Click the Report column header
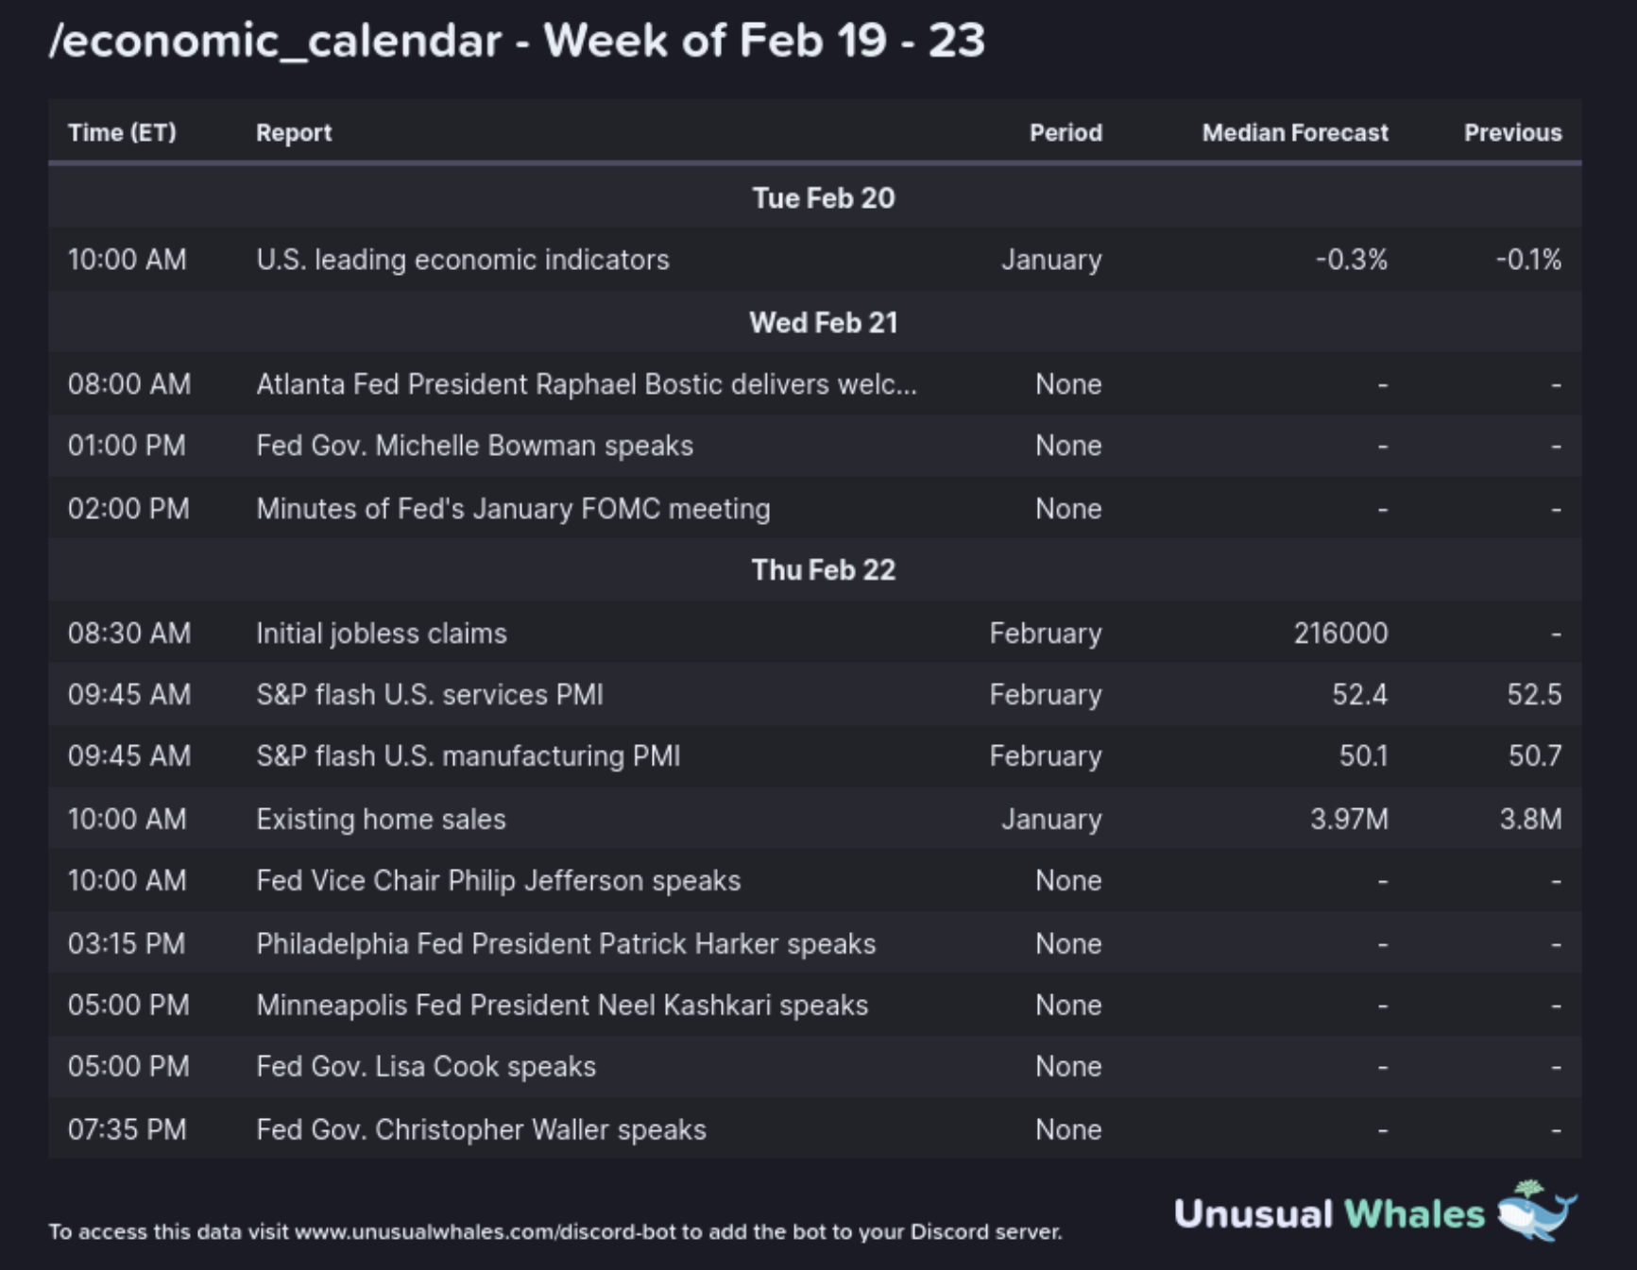Screen dimensions: 1637x1270 (294, 132)
